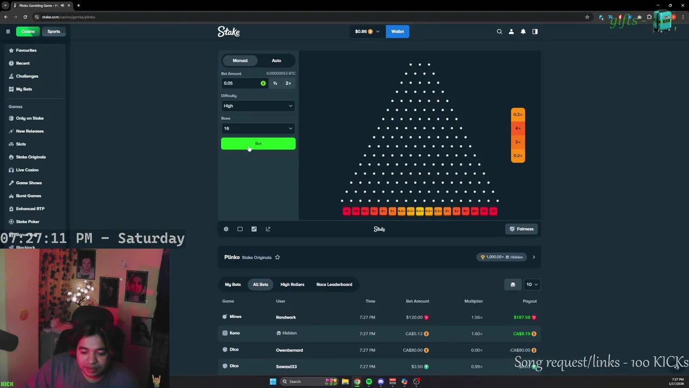Pop out the game with arrow icon
Viewport: 689px width, 388px height.
point(268,229)
